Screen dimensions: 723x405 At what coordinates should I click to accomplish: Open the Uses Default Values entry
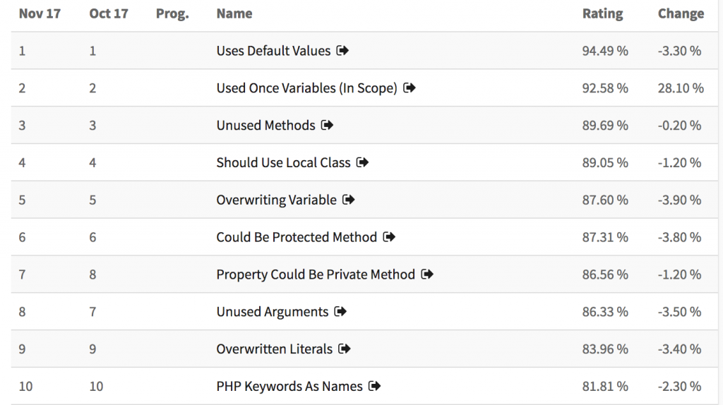click(x=273, y=51)
